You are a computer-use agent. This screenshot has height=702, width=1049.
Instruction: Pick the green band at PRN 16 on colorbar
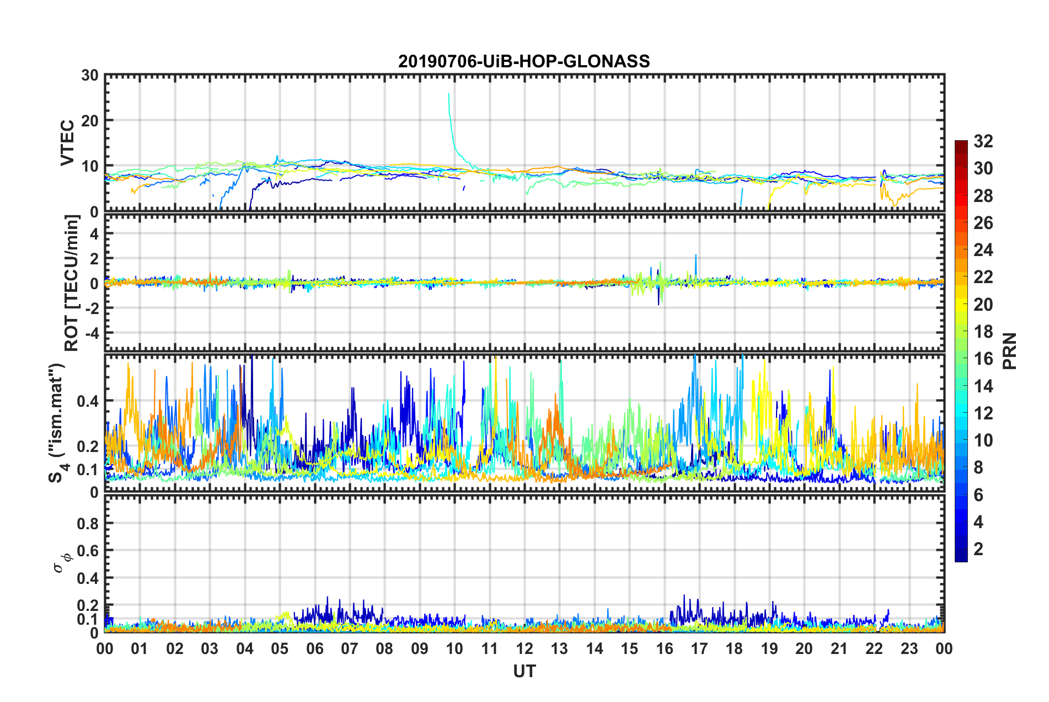(x=961, y=359)
